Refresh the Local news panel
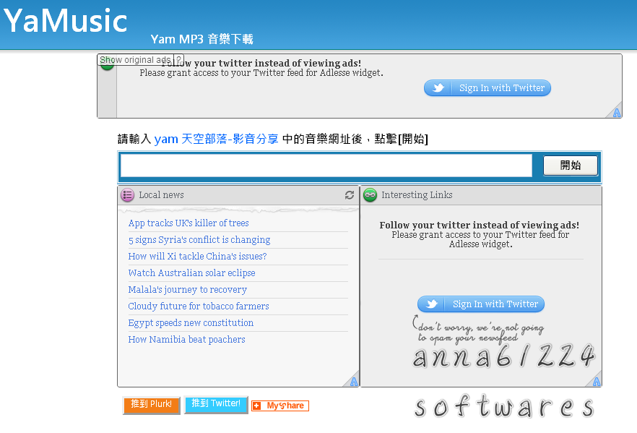This screenshot has width=637, height=433. click(x=350, y=195)
